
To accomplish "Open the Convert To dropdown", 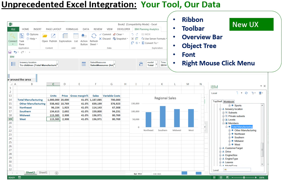I will tap(150, 43).
